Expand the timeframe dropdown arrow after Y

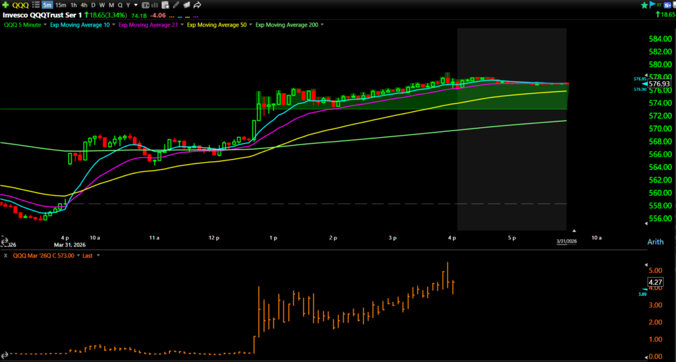click(x=137, y=5)
